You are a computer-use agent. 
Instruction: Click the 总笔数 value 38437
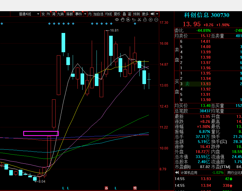[205, 111]
